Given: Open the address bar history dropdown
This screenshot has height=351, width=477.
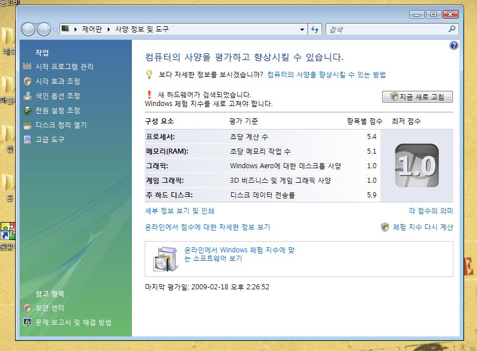Looking at the screenshot, I should point(302,30).
